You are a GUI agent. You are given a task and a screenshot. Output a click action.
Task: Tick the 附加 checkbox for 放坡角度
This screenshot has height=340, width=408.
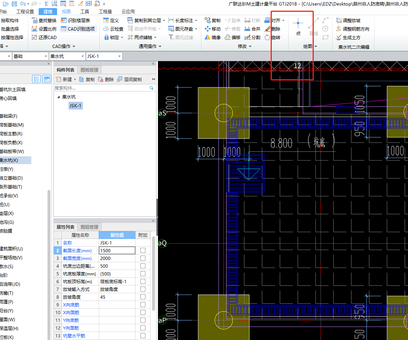click(x=143, y=297)
